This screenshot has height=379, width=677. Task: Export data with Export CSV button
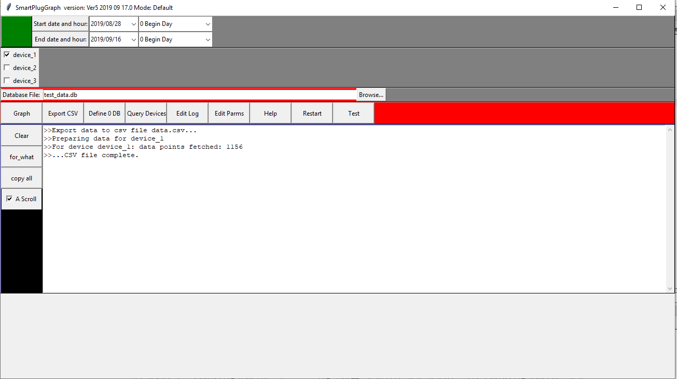[63, 113]
